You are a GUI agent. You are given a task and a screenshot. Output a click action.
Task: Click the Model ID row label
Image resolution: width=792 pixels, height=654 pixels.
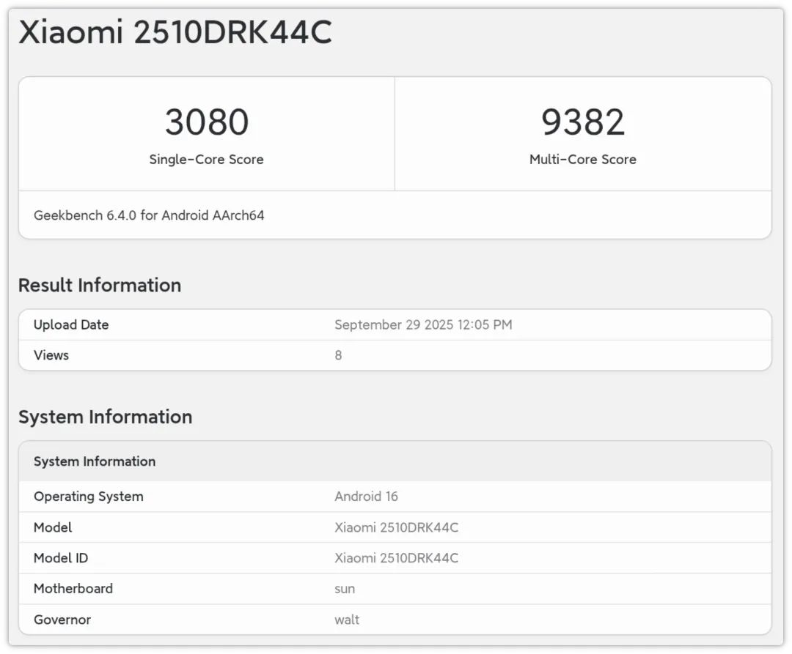tap(61, 558)
